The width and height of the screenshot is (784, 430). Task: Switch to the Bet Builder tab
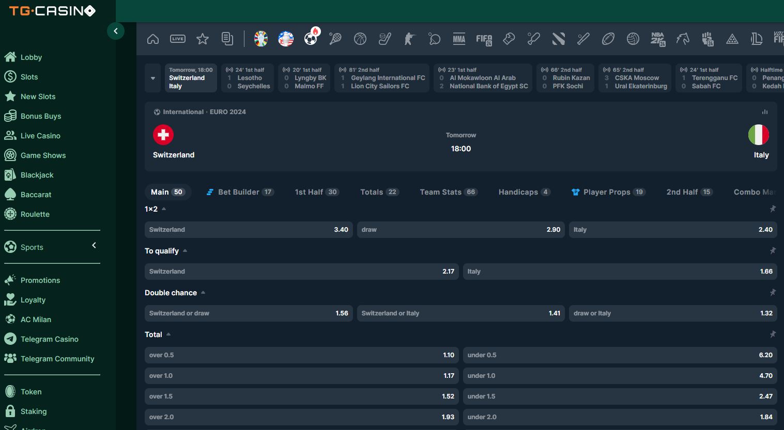pos(239,192)
